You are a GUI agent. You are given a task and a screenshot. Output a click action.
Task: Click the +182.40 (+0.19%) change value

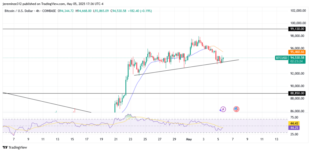coord(140,11)
